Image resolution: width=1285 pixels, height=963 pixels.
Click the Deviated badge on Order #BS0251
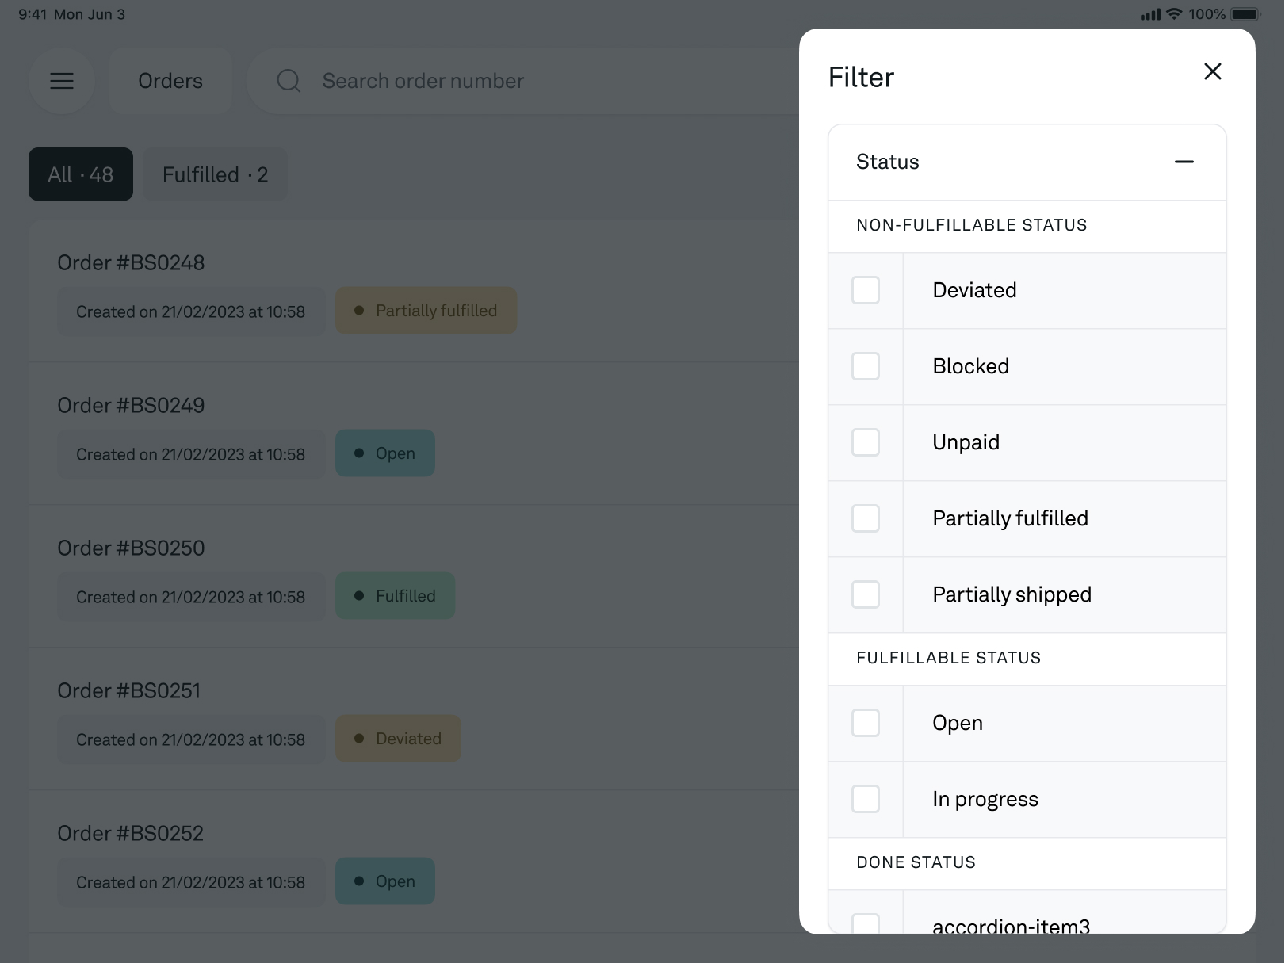pos(398,739)
